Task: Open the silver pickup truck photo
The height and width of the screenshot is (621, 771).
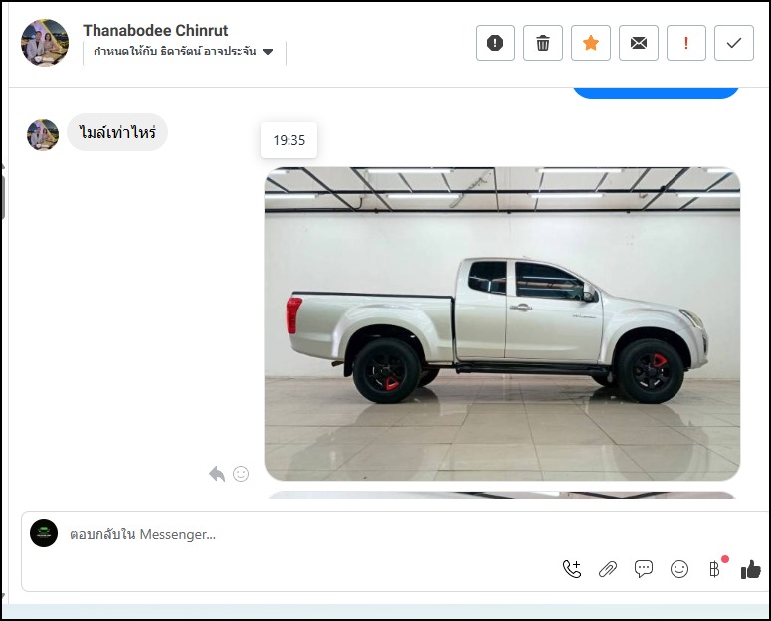Action: (502, 323)
